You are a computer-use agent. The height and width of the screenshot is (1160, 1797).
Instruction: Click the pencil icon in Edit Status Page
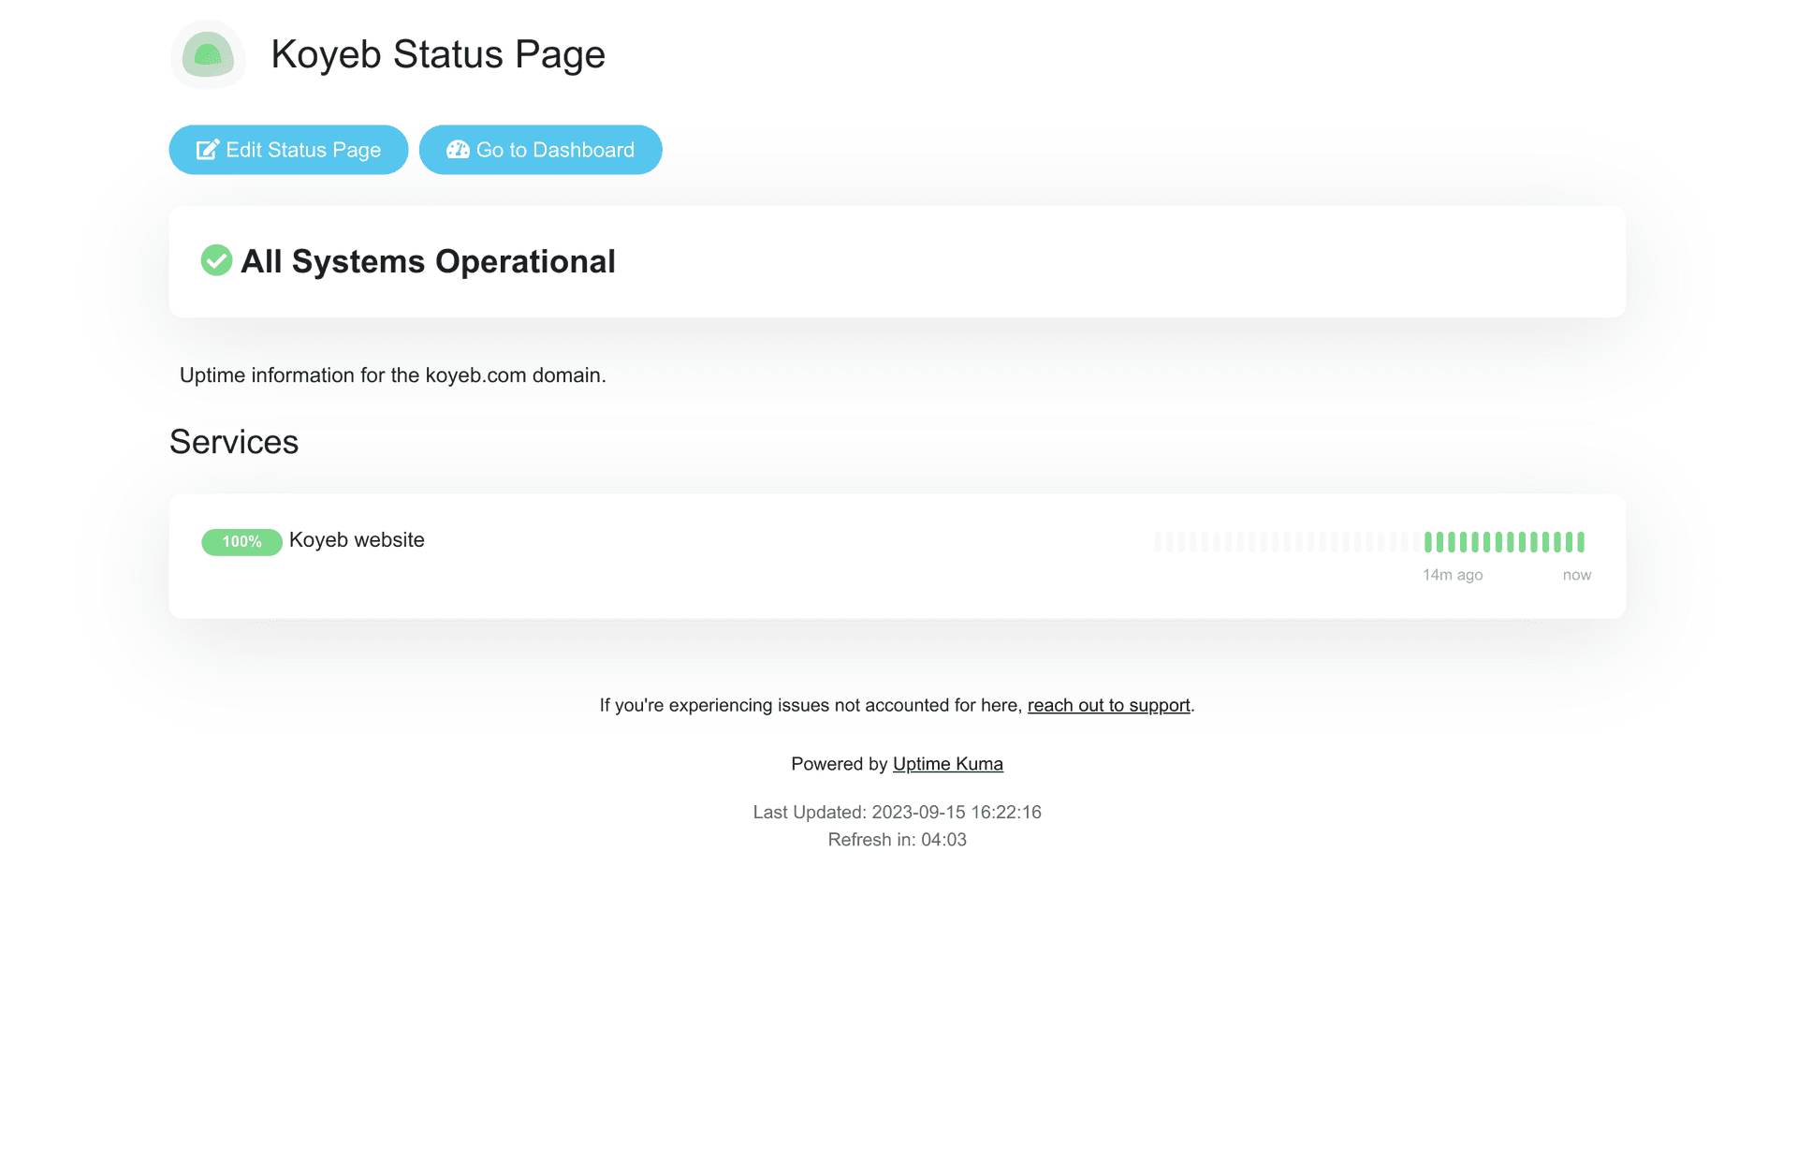click(208, 150)
